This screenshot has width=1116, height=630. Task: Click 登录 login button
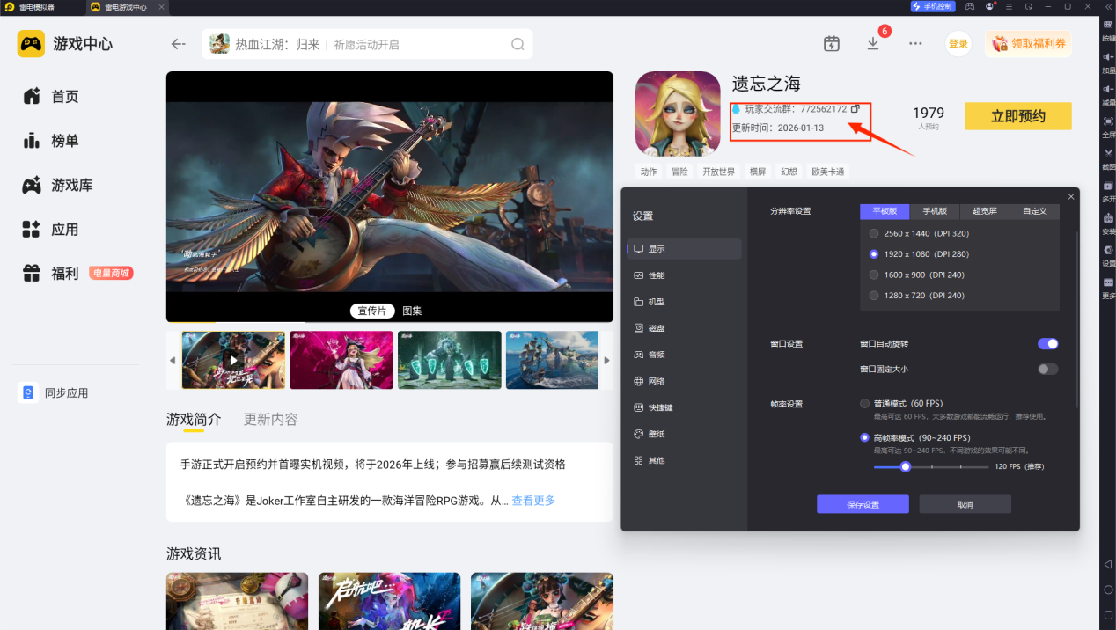[958, 44]
